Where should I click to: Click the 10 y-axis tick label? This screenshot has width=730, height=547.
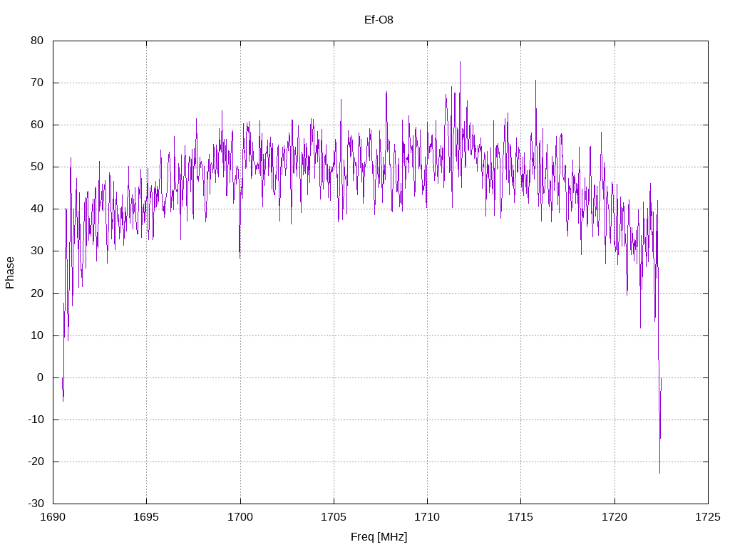coord(37,335)
